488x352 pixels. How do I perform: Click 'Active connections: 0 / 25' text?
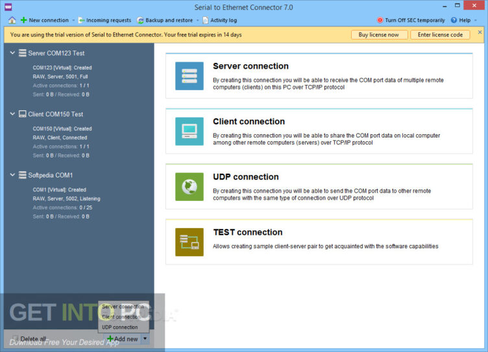[62, 207]
